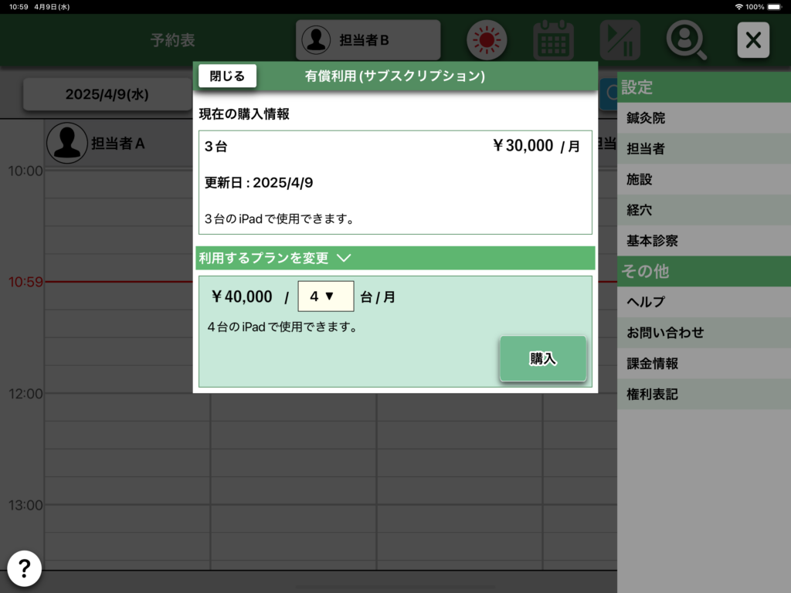Tap the play/pause icon in header

pos(620,40)
